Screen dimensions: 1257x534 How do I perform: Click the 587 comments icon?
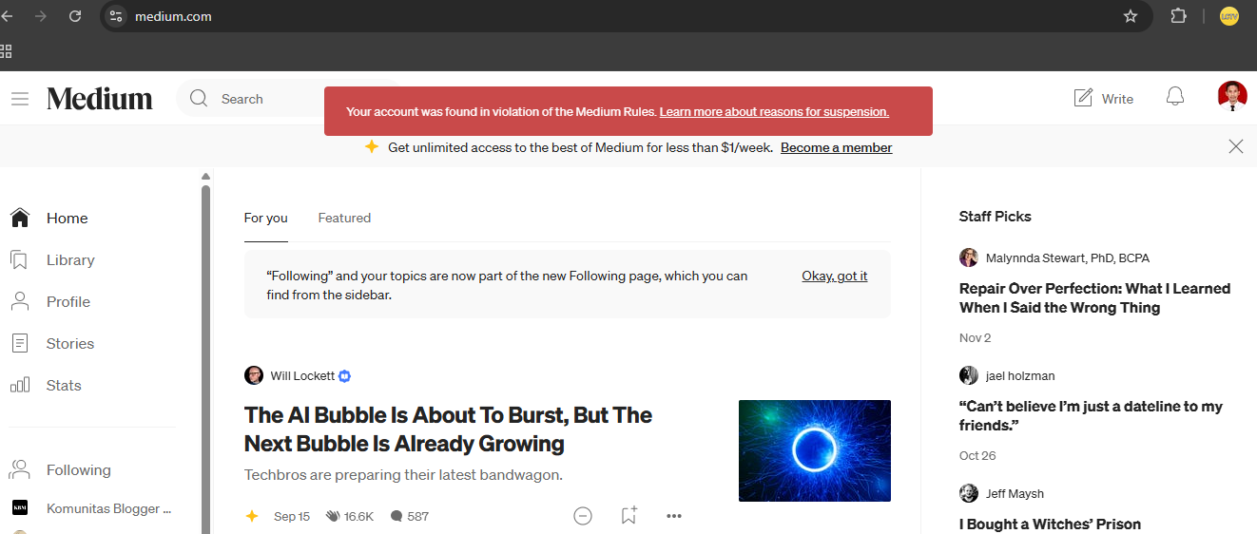click(396, 517)
